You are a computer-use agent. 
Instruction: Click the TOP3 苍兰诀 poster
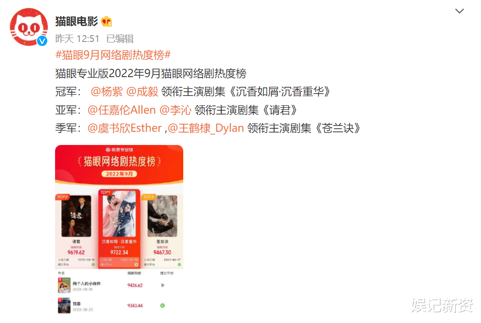pos(162,216)
